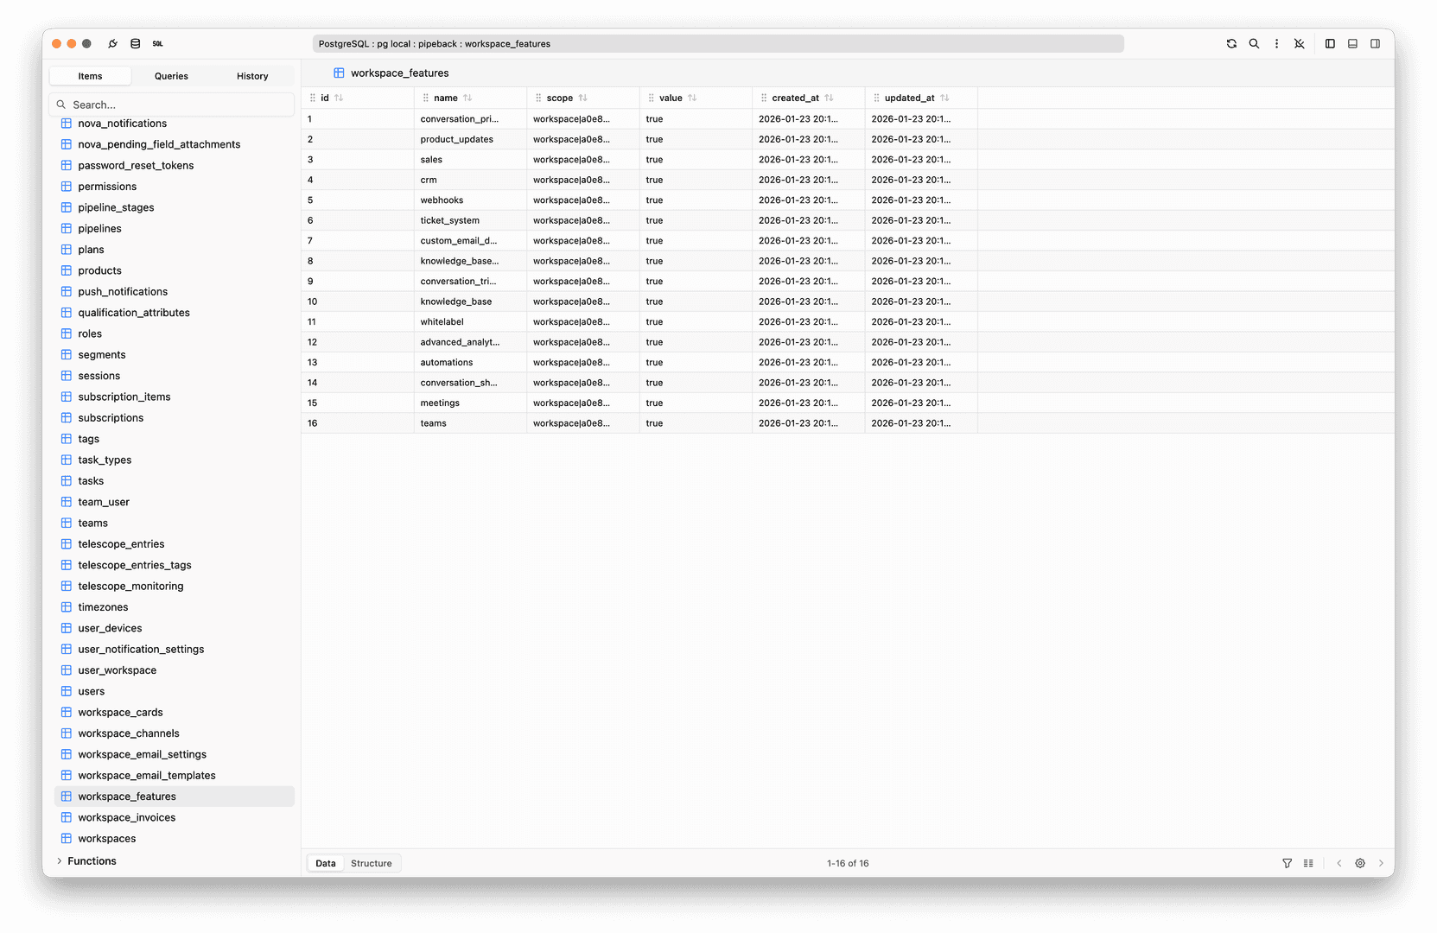
Task: Open the filter funnel icon
Action: [x=1287, y=863]
